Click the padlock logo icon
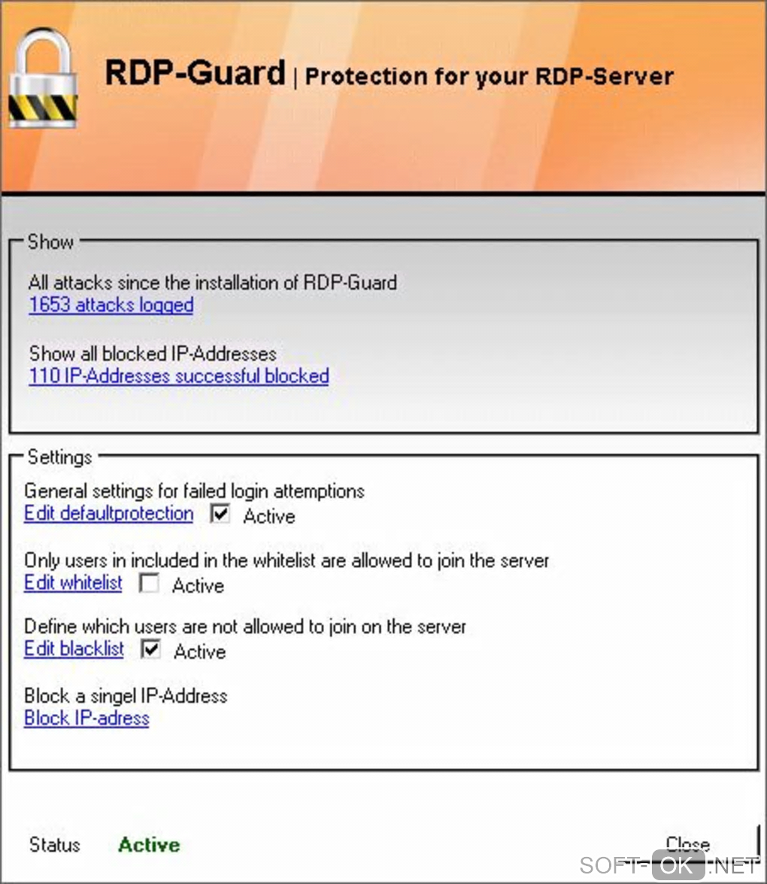 [x=44, y=77]
